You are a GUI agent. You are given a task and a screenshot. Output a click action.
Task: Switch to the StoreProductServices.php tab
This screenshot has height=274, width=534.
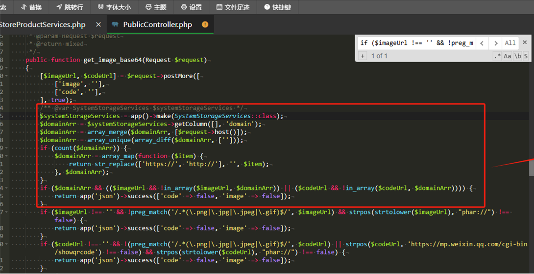[x=43, y=24]
